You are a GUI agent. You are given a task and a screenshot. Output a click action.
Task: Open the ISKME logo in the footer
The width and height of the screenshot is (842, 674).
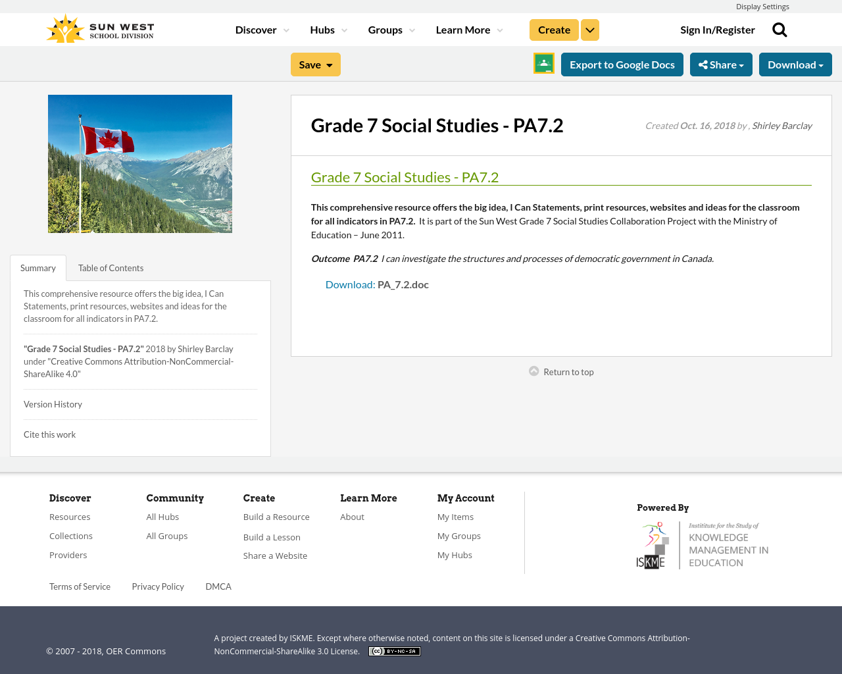(702, 544)
